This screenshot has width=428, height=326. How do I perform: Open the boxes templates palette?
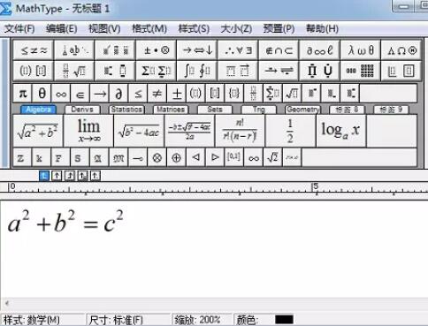pyautogui.click(x=401, y=71)
